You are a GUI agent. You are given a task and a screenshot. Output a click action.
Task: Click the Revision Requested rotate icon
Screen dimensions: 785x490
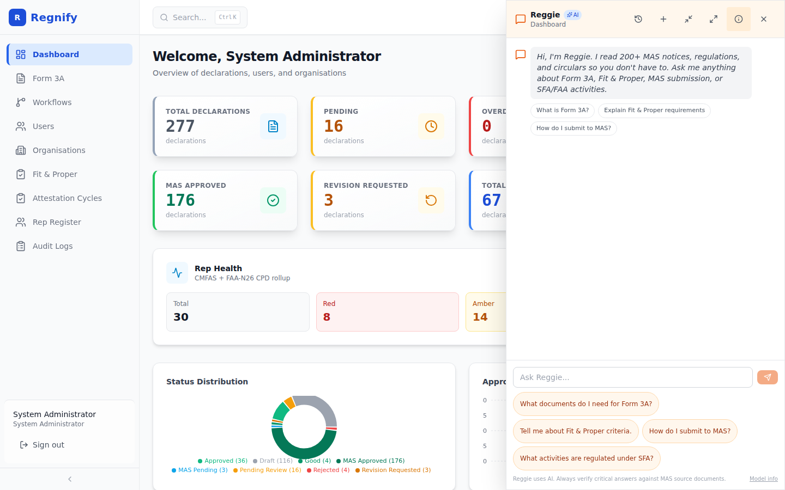[x=431, y=200]
